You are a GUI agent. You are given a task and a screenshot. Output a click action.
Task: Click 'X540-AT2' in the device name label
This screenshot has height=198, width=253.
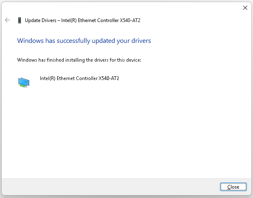click(109, 78)
